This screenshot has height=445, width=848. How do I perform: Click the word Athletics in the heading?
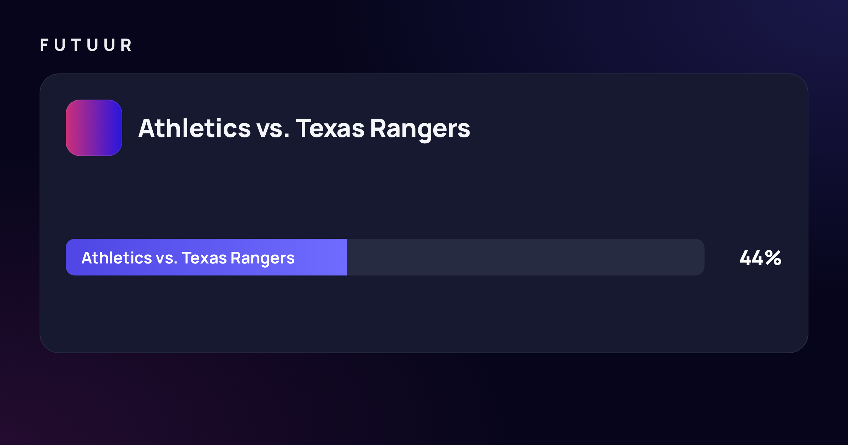pyautogui.click(x=195, y=128)
